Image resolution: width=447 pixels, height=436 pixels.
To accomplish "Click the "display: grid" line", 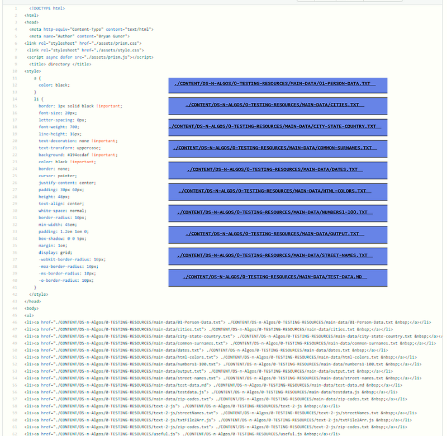I will pos(55,253).
